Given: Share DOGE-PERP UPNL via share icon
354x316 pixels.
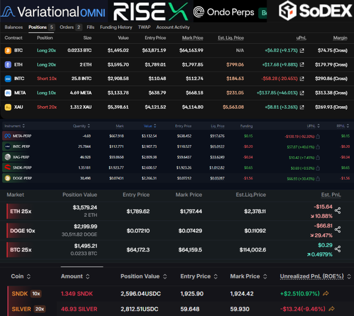Looking at the screenshot, I should click(318, 179).
